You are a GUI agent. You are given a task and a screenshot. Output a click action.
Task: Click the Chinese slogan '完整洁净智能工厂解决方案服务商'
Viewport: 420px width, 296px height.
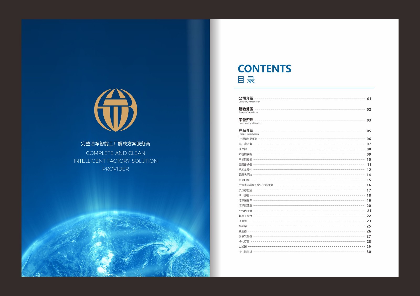116,144
